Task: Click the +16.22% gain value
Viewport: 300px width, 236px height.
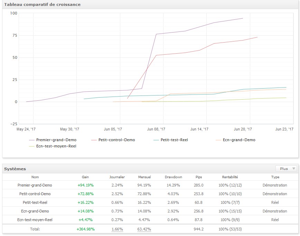Action: click(x=85, y=202)
